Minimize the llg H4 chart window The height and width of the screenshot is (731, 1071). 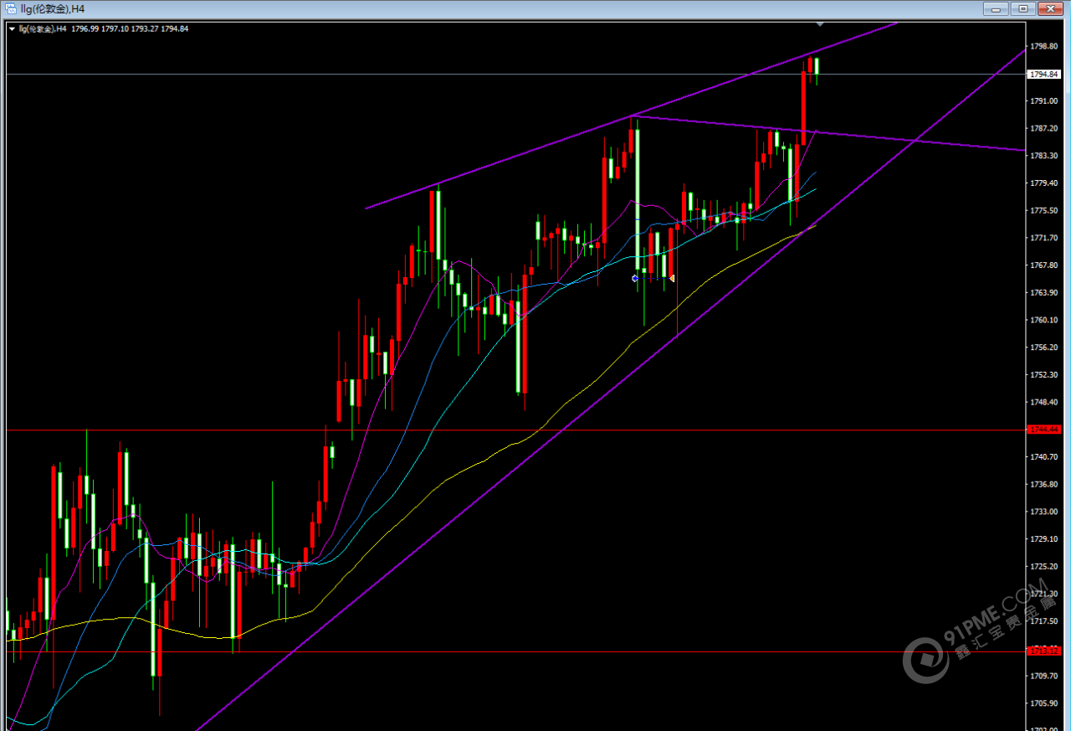click(x=994, y=8)
